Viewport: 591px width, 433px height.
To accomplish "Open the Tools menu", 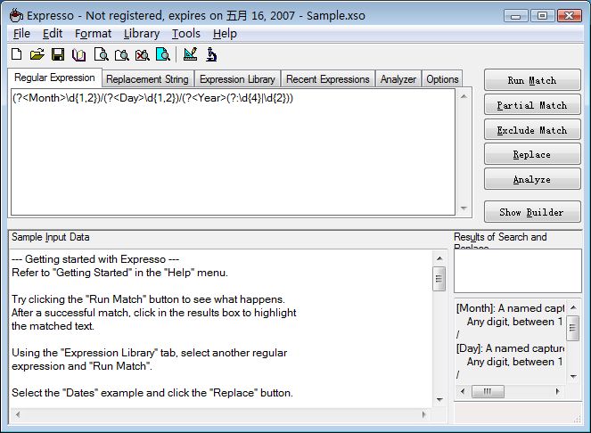I will coord(185,34).
